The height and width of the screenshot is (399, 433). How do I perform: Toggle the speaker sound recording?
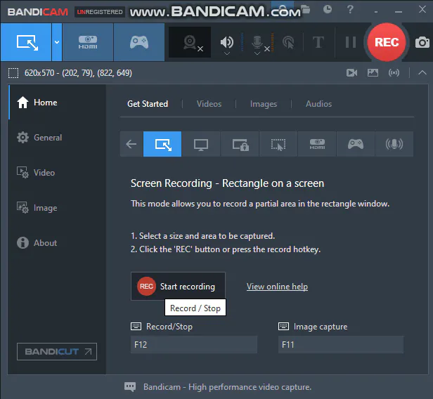point(227,41)
